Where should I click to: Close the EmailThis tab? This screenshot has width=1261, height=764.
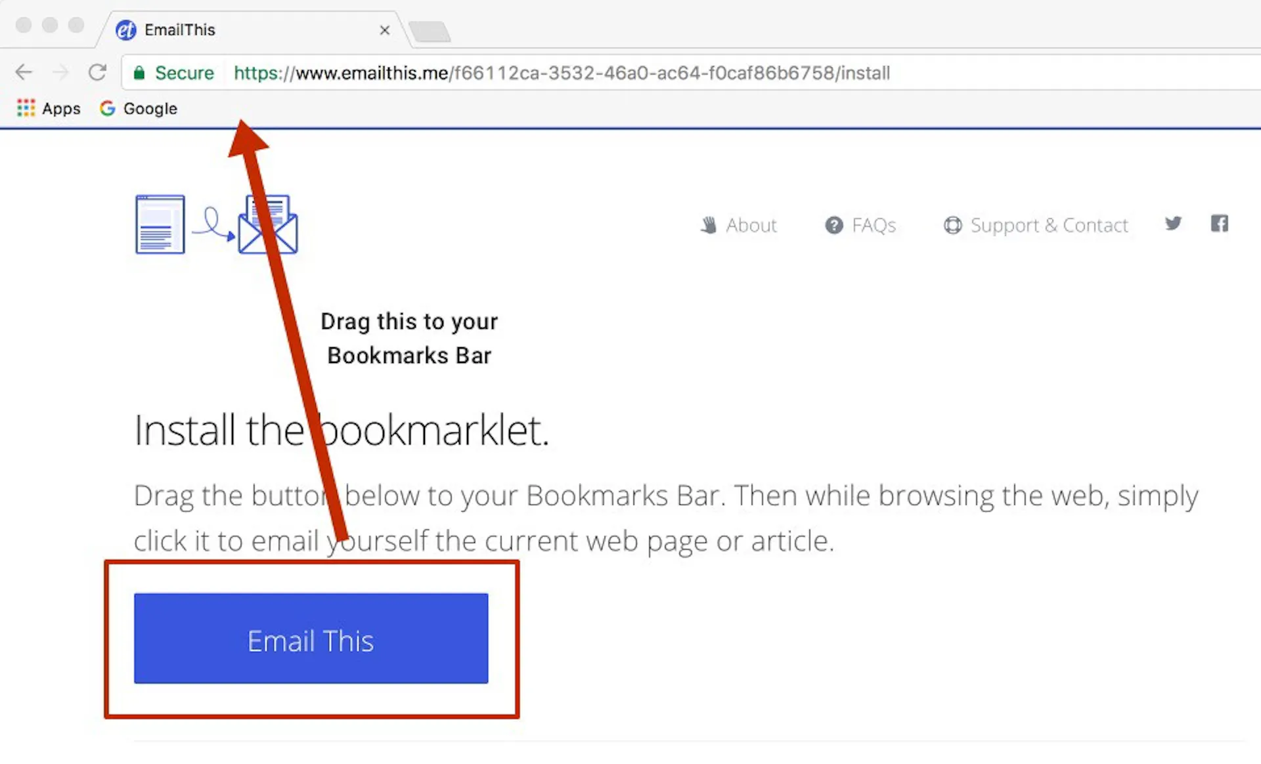tap(385, 30)
